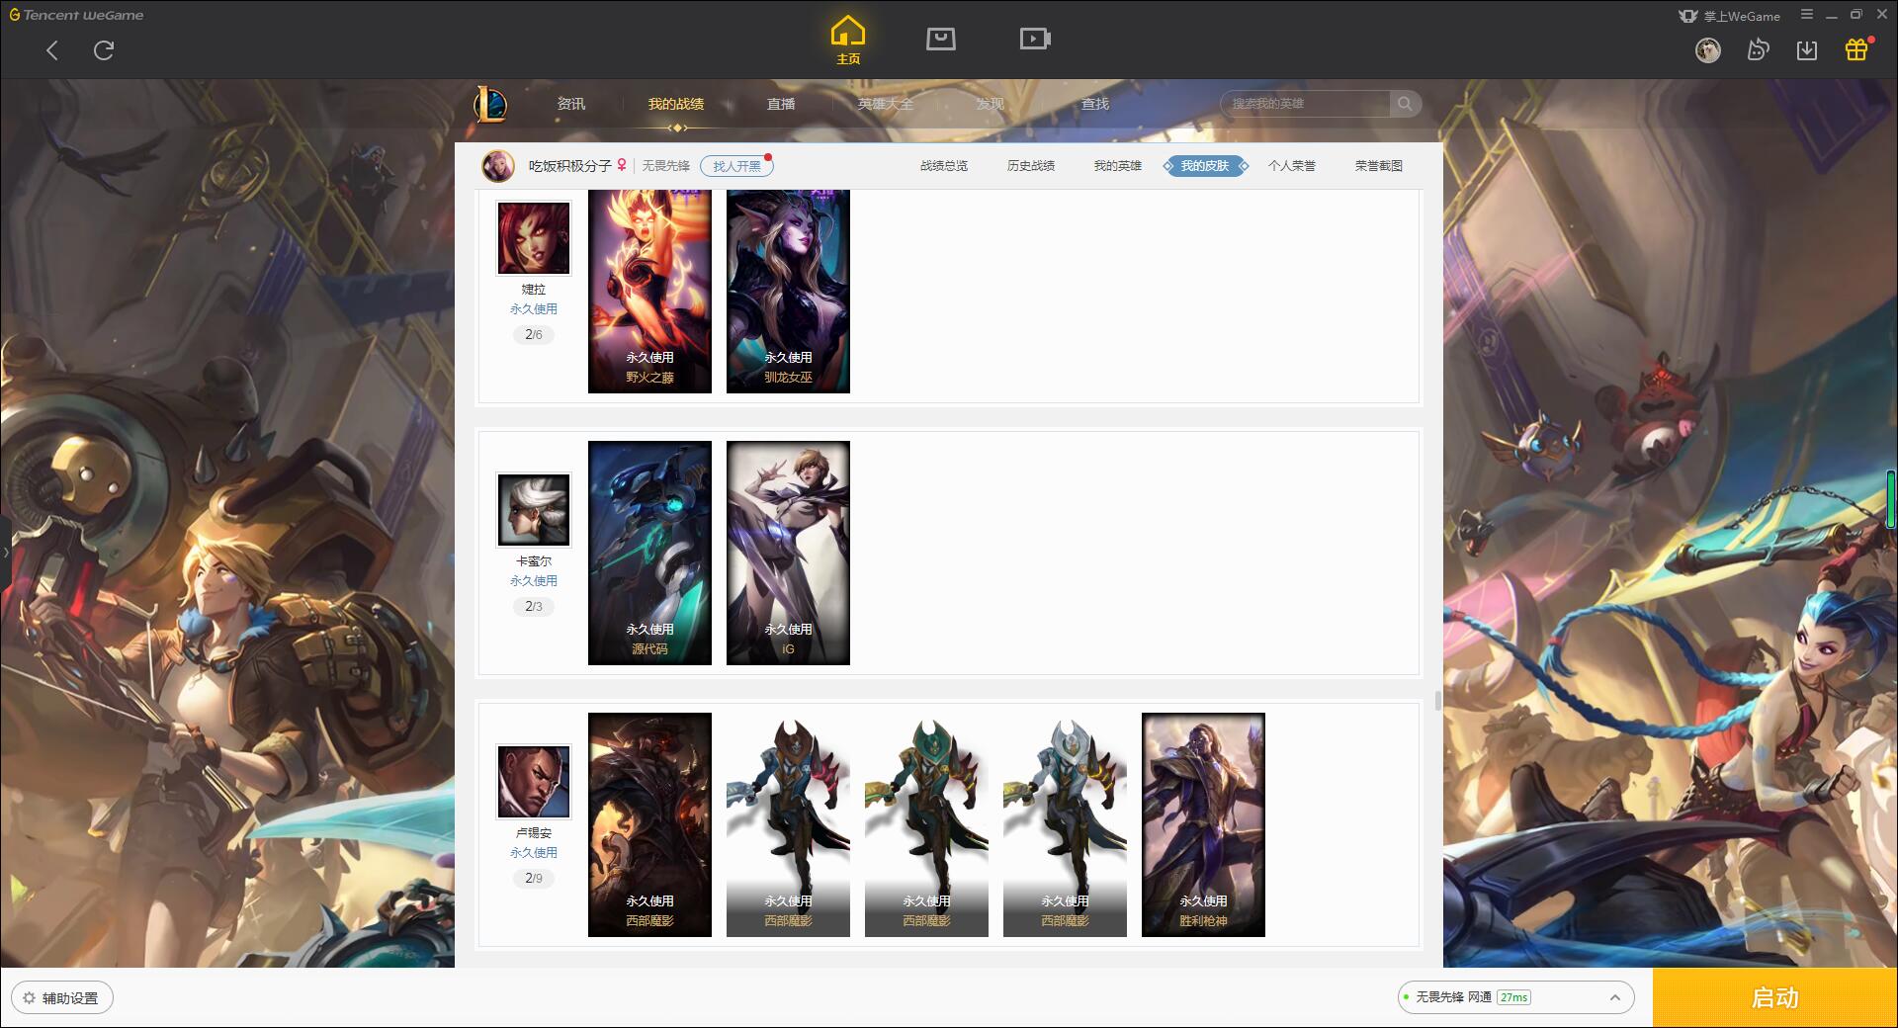Open 辅助设置 settings button

(62, 997)
